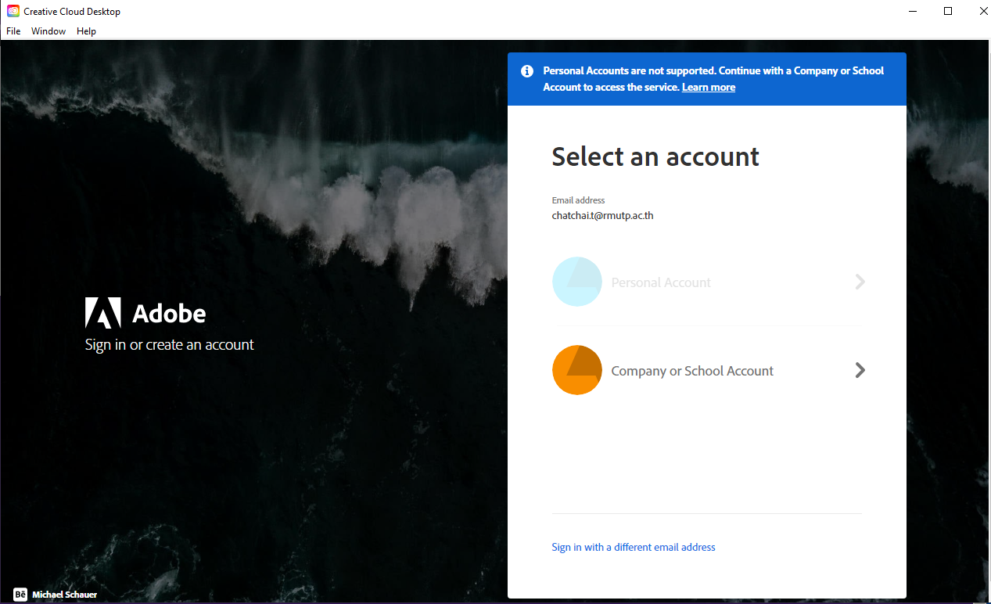
Task: Click the Select an account heading
Action: pyautogui.click(x=655, y=156)
